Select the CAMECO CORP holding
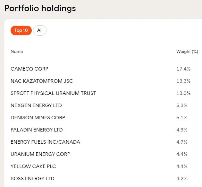Screen dimensions: 202x187 pyautogui.click(x=29, y=69)
